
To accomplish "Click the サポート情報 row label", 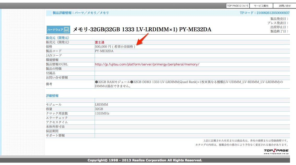I will [x=55, y=136].
